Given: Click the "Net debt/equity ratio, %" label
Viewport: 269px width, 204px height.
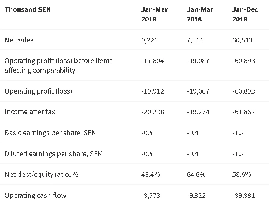Looking at the screenshot, I should click(x=41, y=174).
